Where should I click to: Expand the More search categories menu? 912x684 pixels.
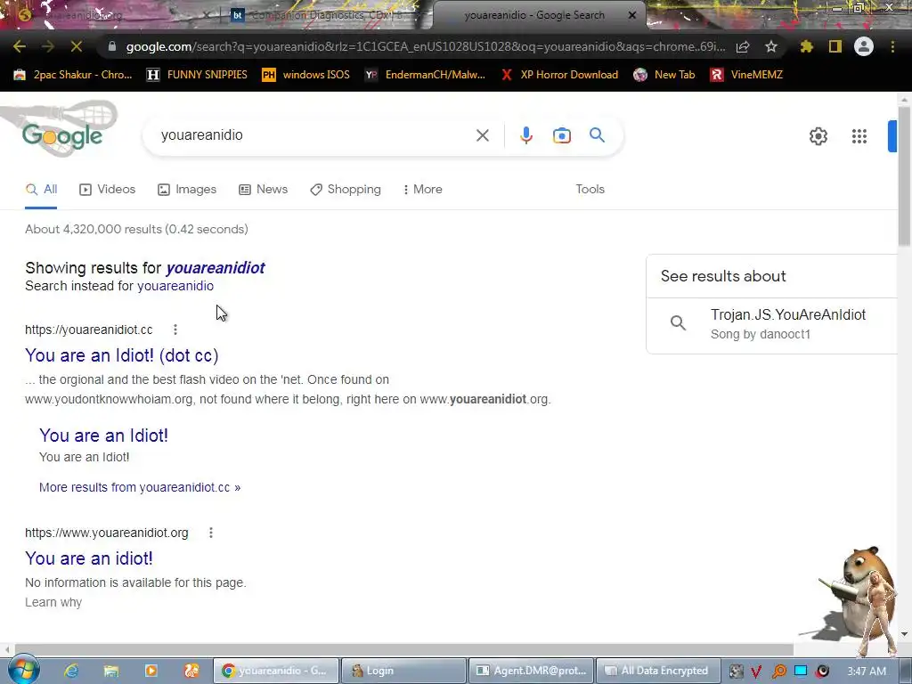423,190
